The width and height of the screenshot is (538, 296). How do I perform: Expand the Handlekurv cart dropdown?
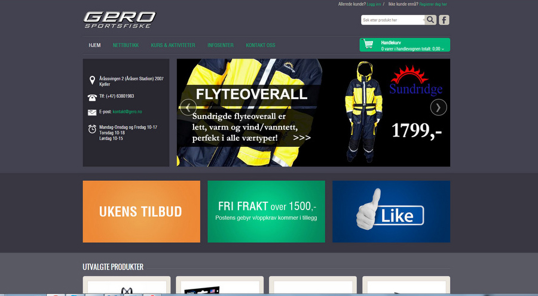[x=405, y=45]
